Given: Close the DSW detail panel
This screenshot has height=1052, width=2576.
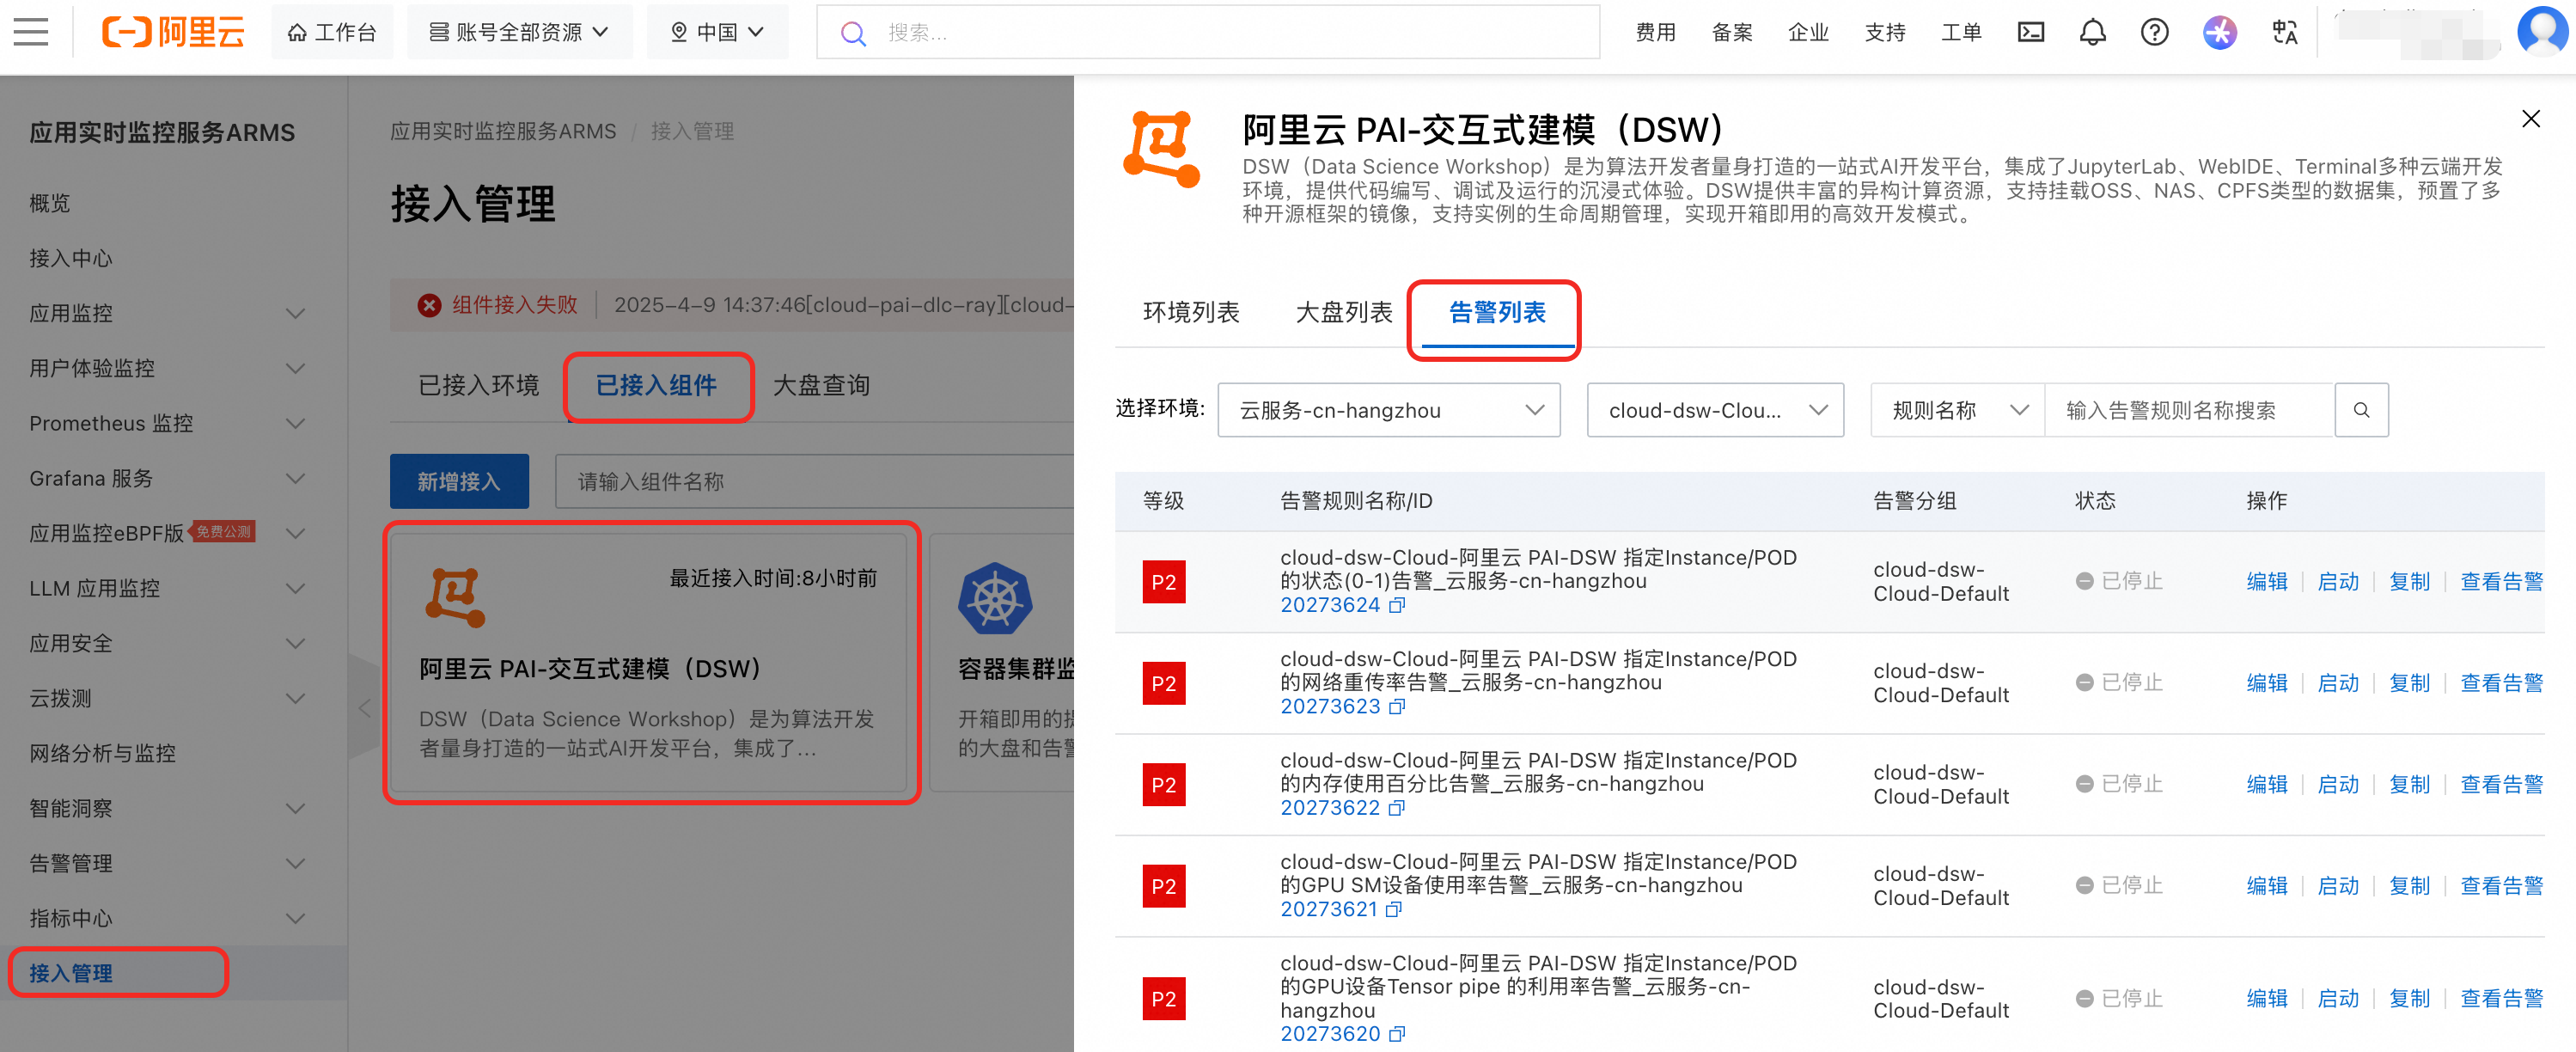Looking at the screenshot, I should tap(2530, 119).
